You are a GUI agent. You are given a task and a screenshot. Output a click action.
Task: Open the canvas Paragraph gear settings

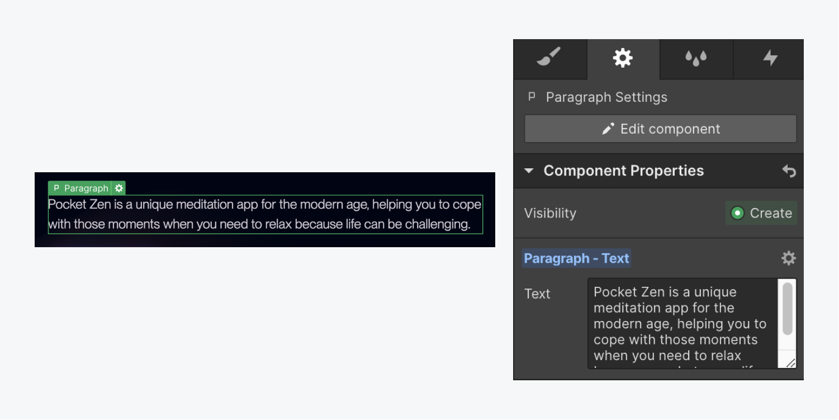coord(118,188)
